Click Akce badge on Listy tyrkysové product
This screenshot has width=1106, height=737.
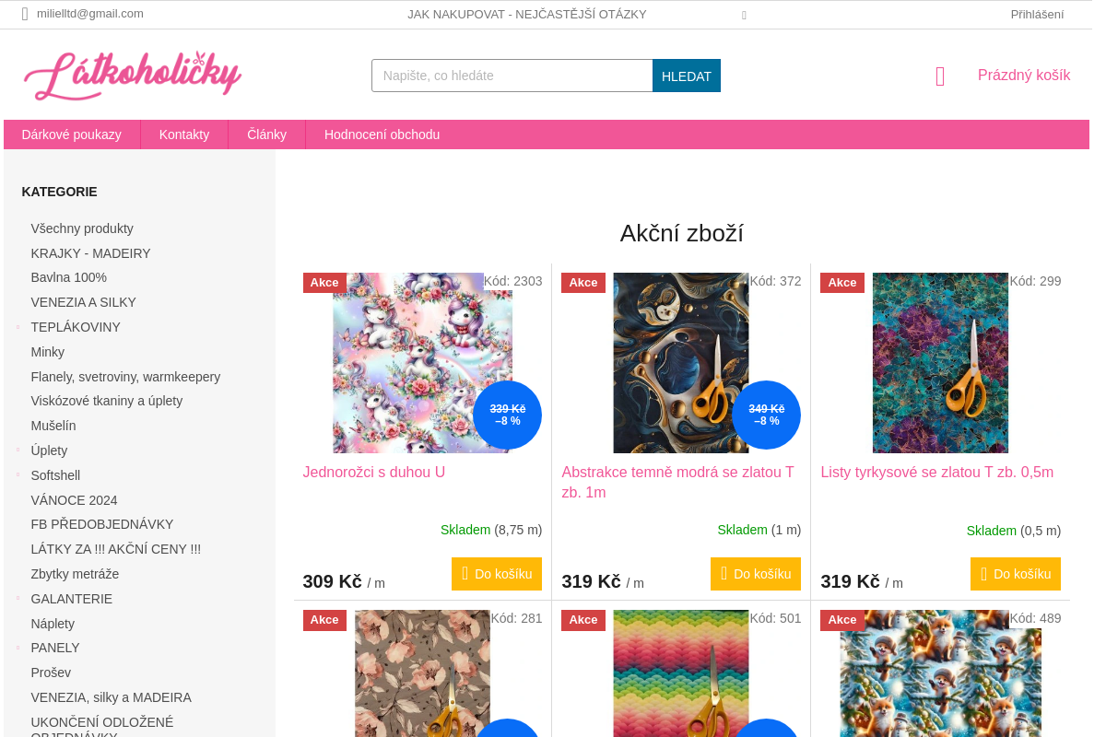pyautogui.click(x=842, y=283)
